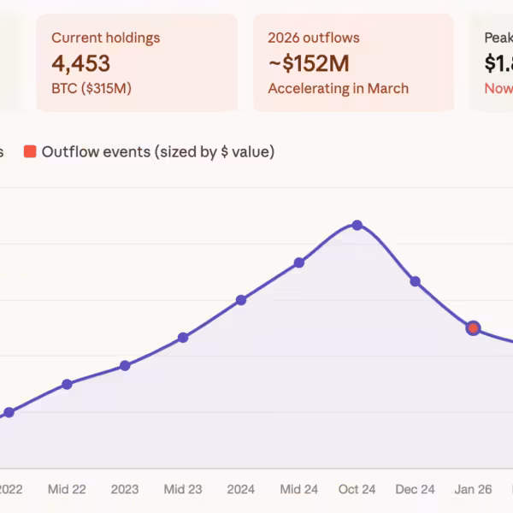This screenshot has width=513, height=513.
Task: Click the ~$152M outflows figure
Action: (x=310, y=63)
